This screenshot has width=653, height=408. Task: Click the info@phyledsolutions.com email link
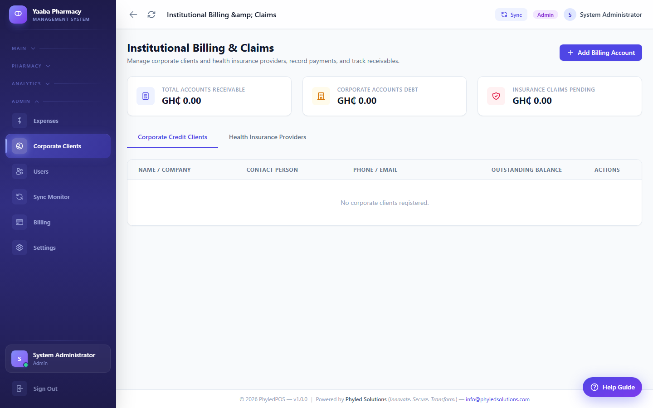click(x=497, y=399)
